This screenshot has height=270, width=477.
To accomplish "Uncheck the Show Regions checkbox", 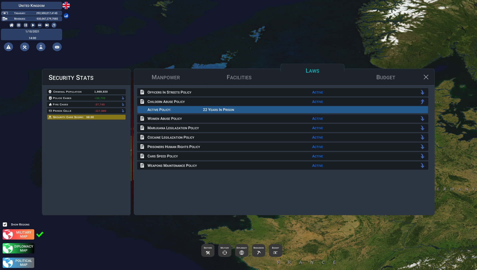I will pyautogui.click(x=5, y=224).
